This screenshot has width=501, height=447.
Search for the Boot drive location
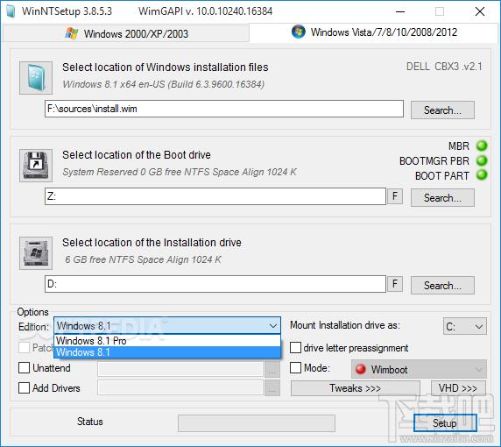(x=442, y=197)
